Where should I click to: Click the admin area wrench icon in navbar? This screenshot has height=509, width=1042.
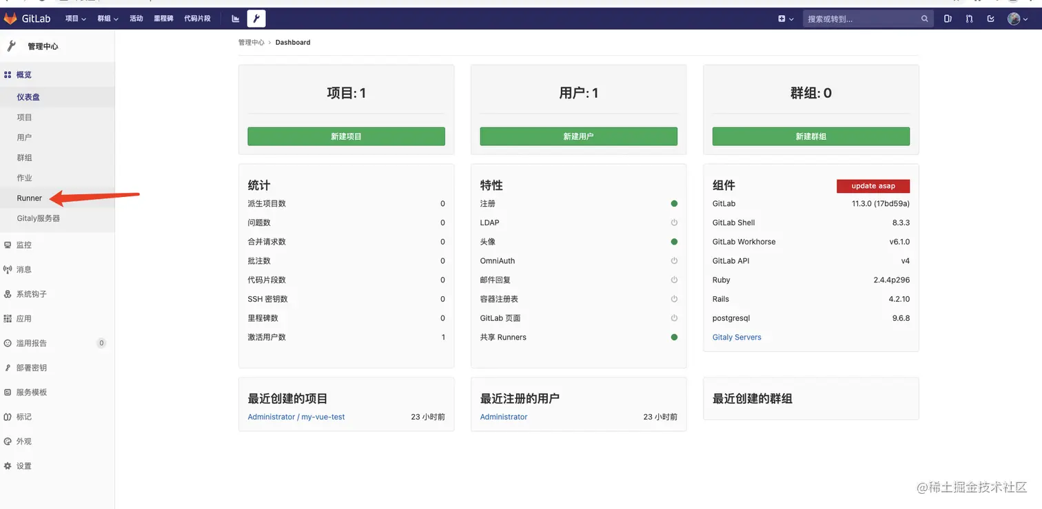(256, 19)
